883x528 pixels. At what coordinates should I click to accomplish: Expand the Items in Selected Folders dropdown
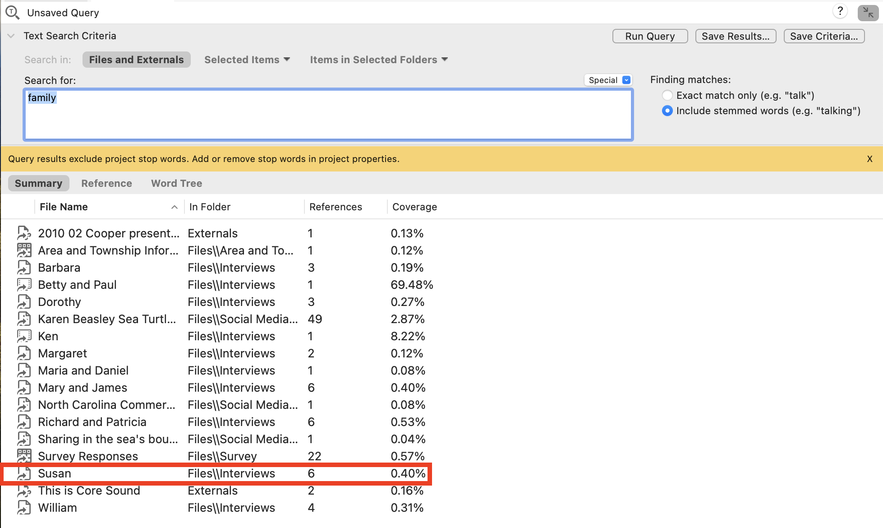click(x=444, y=60)
